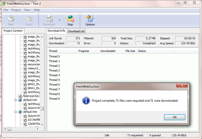Click the Avg.Speed field in Download Info
This screenshot has width=202, height=139.
(186, 43)
